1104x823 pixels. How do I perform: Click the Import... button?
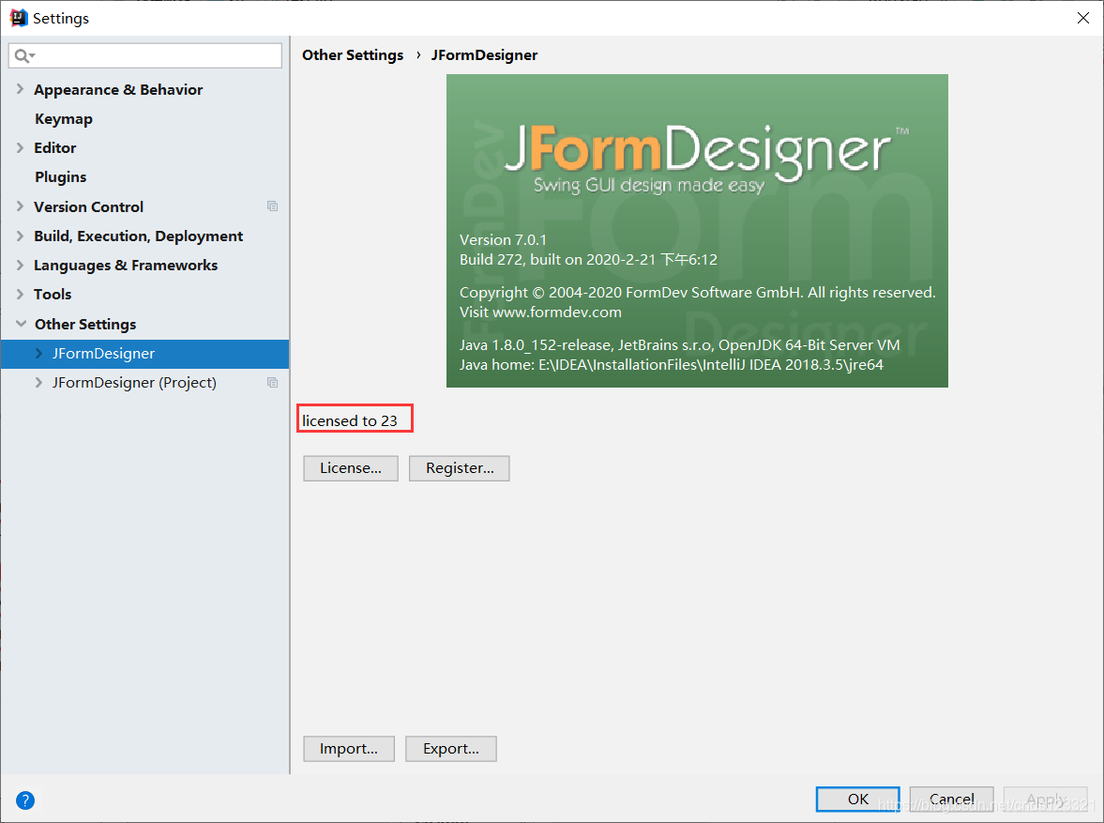click(x=349, y=749)
